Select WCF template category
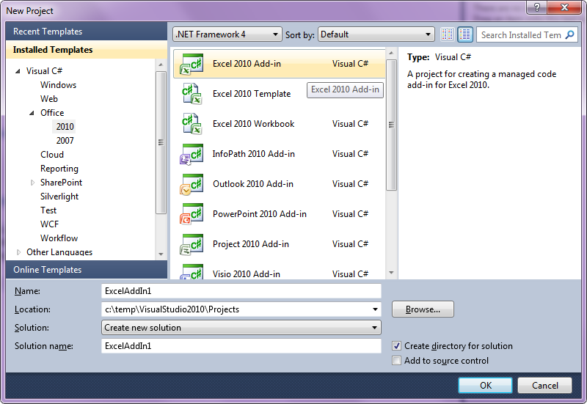This screenshot has height=404, width=587. [x=49, y=224]
